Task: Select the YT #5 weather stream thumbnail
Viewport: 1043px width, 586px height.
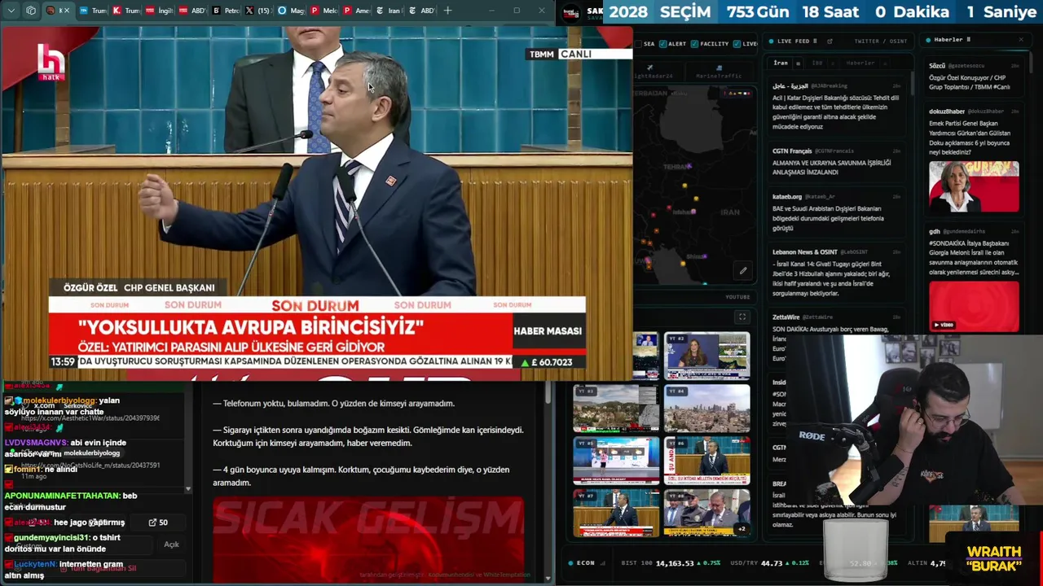Action: click(616, 461)
